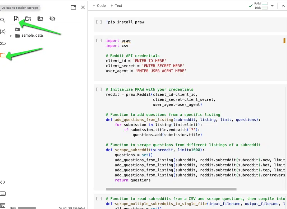Expand the sample_data folder arrow
This screenshot has width=287, height=209.
click(x=11, y=36)
